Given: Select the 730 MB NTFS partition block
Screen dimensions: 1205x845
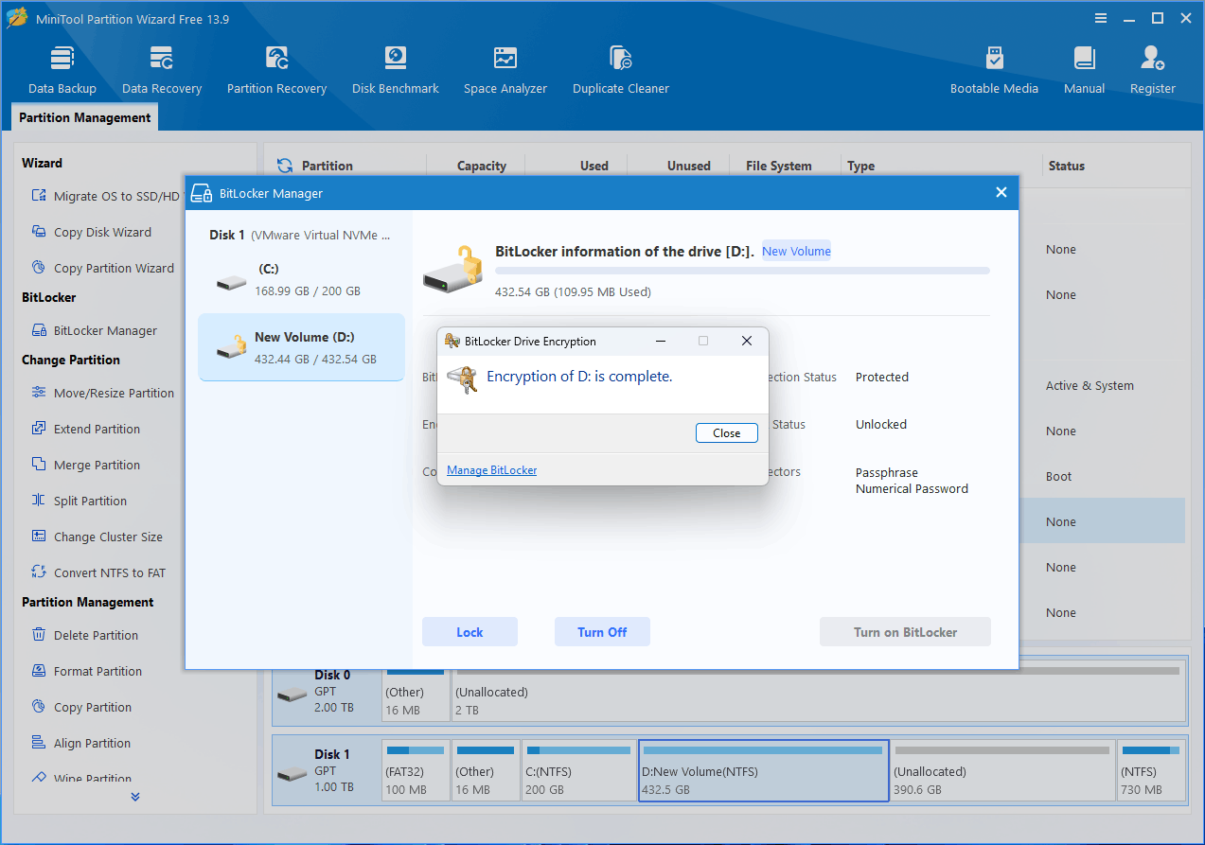Looking at the screenshot, I should click(x=1150, y=770).
